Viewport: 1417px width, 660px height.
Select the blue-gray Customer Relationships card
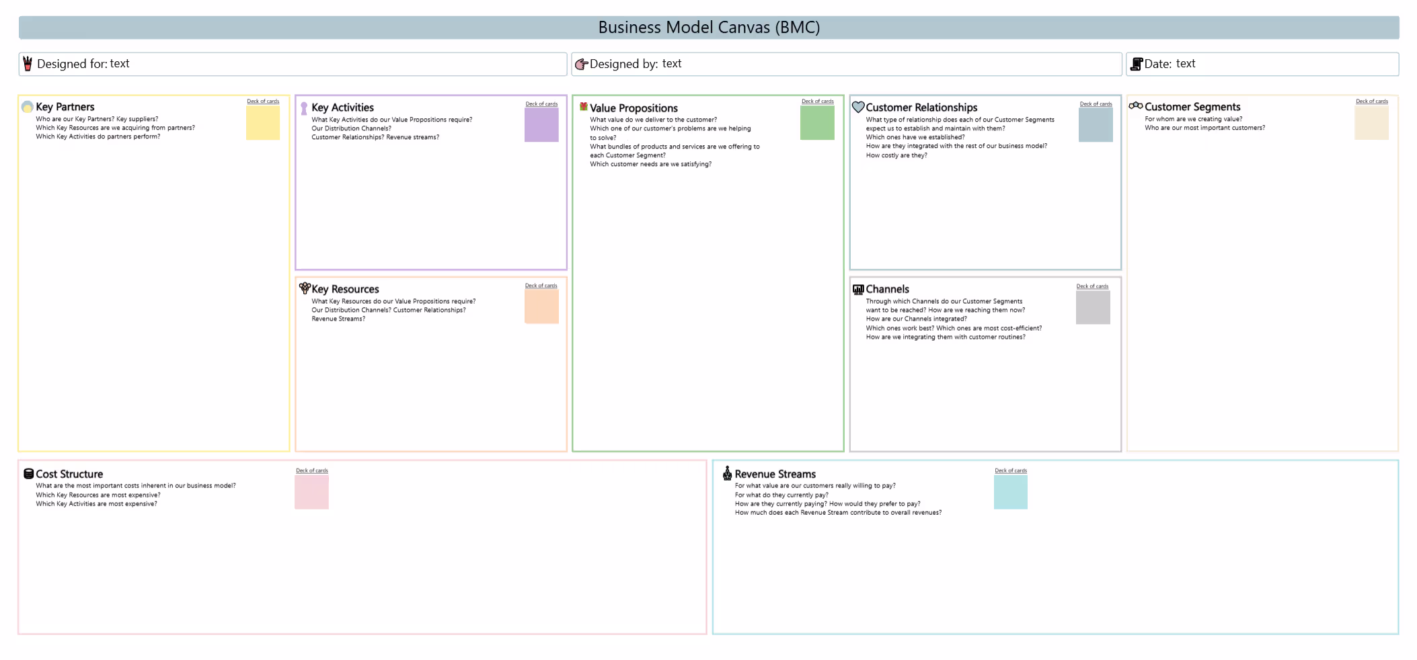1096,125
